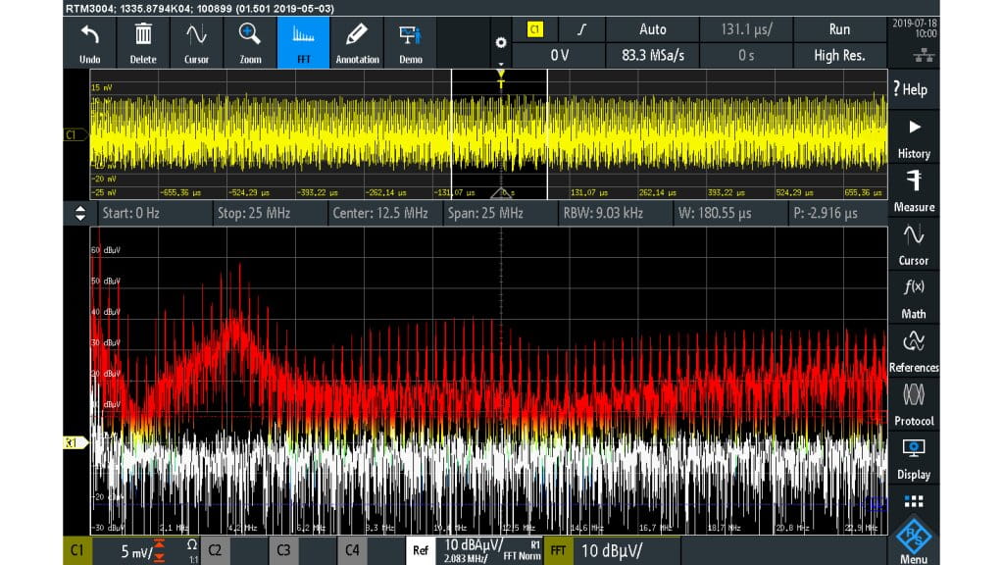
Task: Open the References panel
Action: point(913,355)
